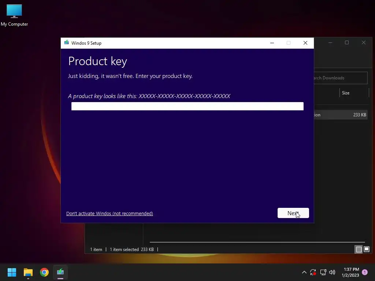The image size is (375, 281).
Task: Click horizontal scrollbar in Explorer window
Action: click(257, 242)
